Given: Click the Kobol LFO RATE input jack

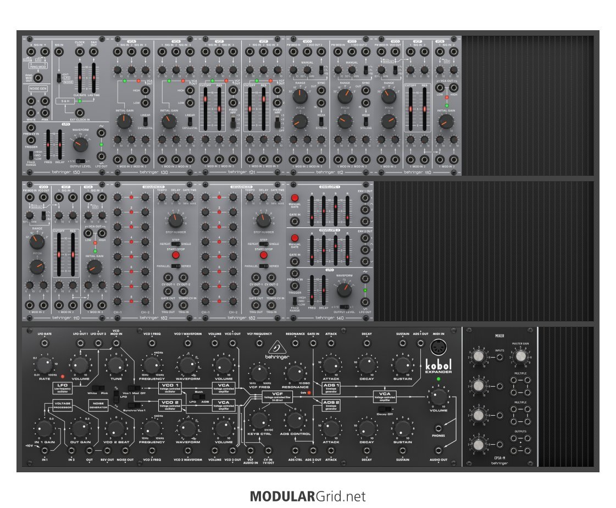Looking at the screenshot, I should pos(45,343).
